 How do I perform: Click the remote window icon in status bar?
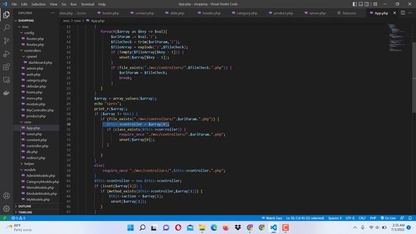point(5,218)
